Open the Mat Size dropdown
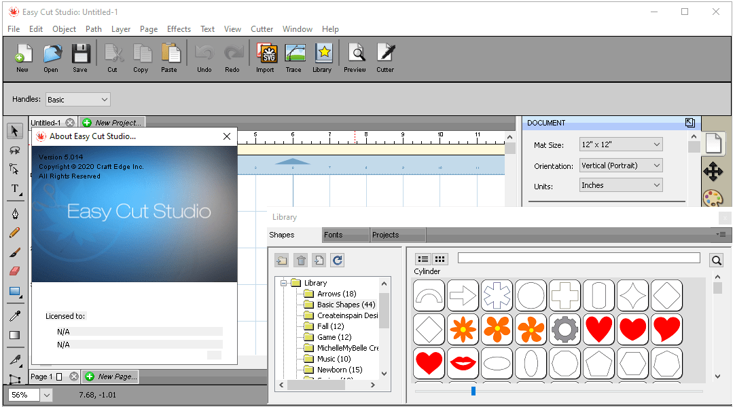Screen dimensions: 735x407 click(x=621, y=144)
